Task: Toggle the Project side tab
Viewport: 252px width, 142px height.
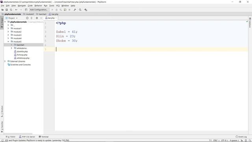Action: pyautogui.click(x=2, y=22)
